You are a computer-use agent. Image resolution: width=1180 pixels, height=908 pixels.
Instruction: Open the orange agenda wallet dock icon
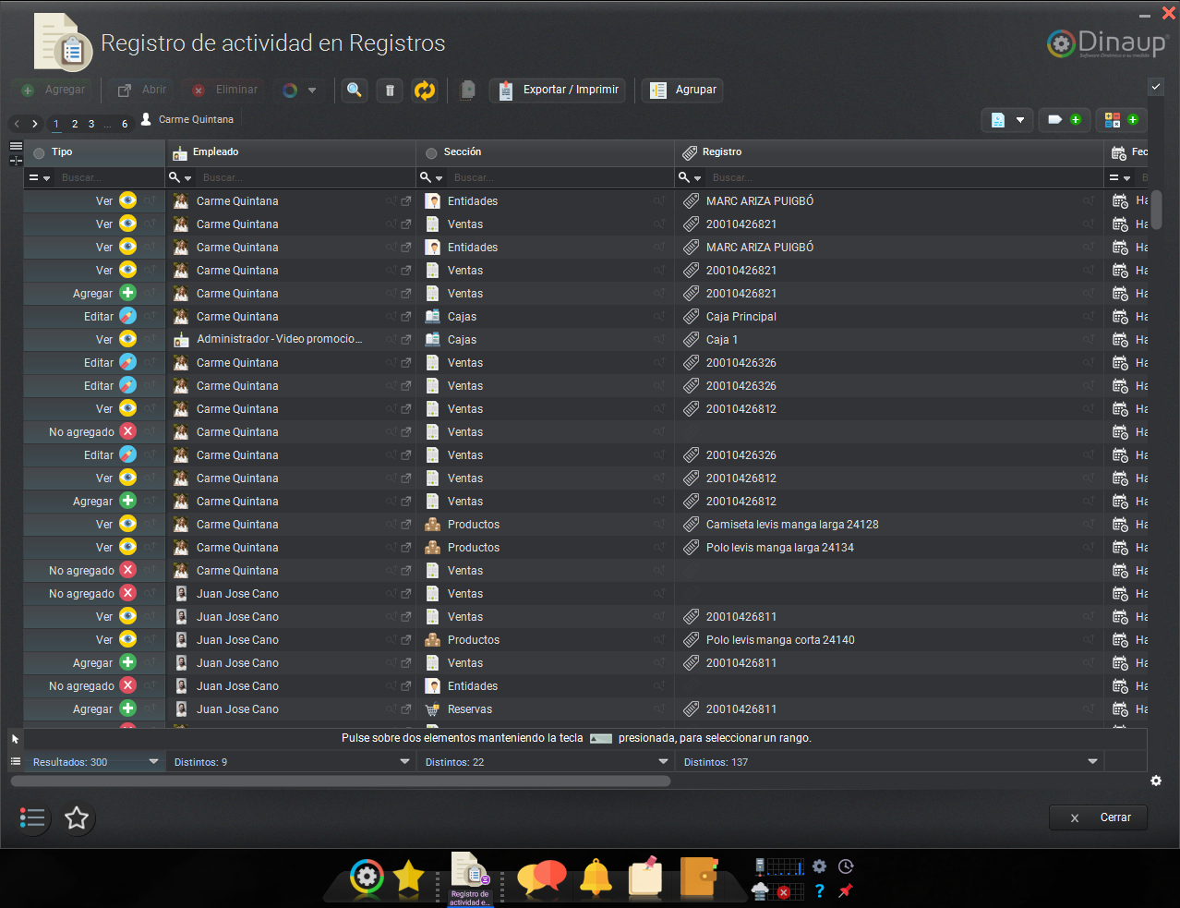[699, 877]
